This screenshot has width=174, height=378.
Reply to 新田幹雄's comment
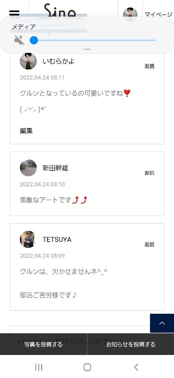click(149, 173)
